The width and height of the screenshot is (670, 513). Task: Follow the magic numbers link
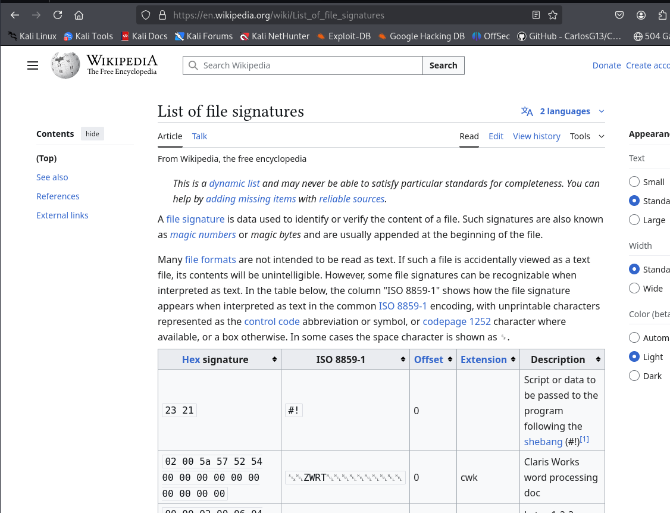point(203,234)
